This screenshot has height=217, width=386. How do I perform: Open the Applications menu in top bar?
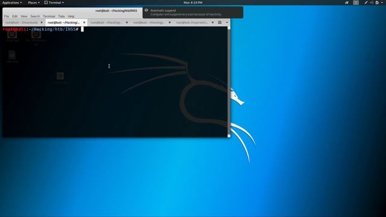[12, 2]
